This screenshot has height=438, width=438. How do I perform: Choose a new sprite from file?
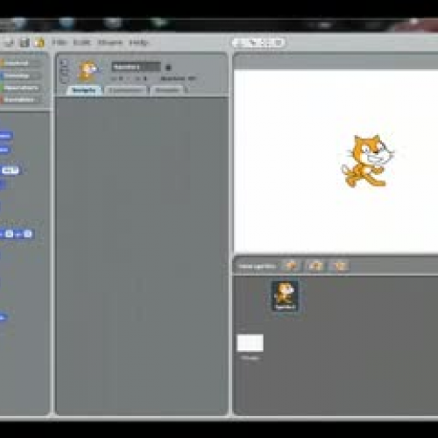pyautogui.click(x=315, y=265)
